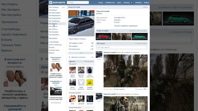Open friend 'Юнир Хайруллин' avatar
Viewport: 198px width, 111px height.
click(90, 70)
